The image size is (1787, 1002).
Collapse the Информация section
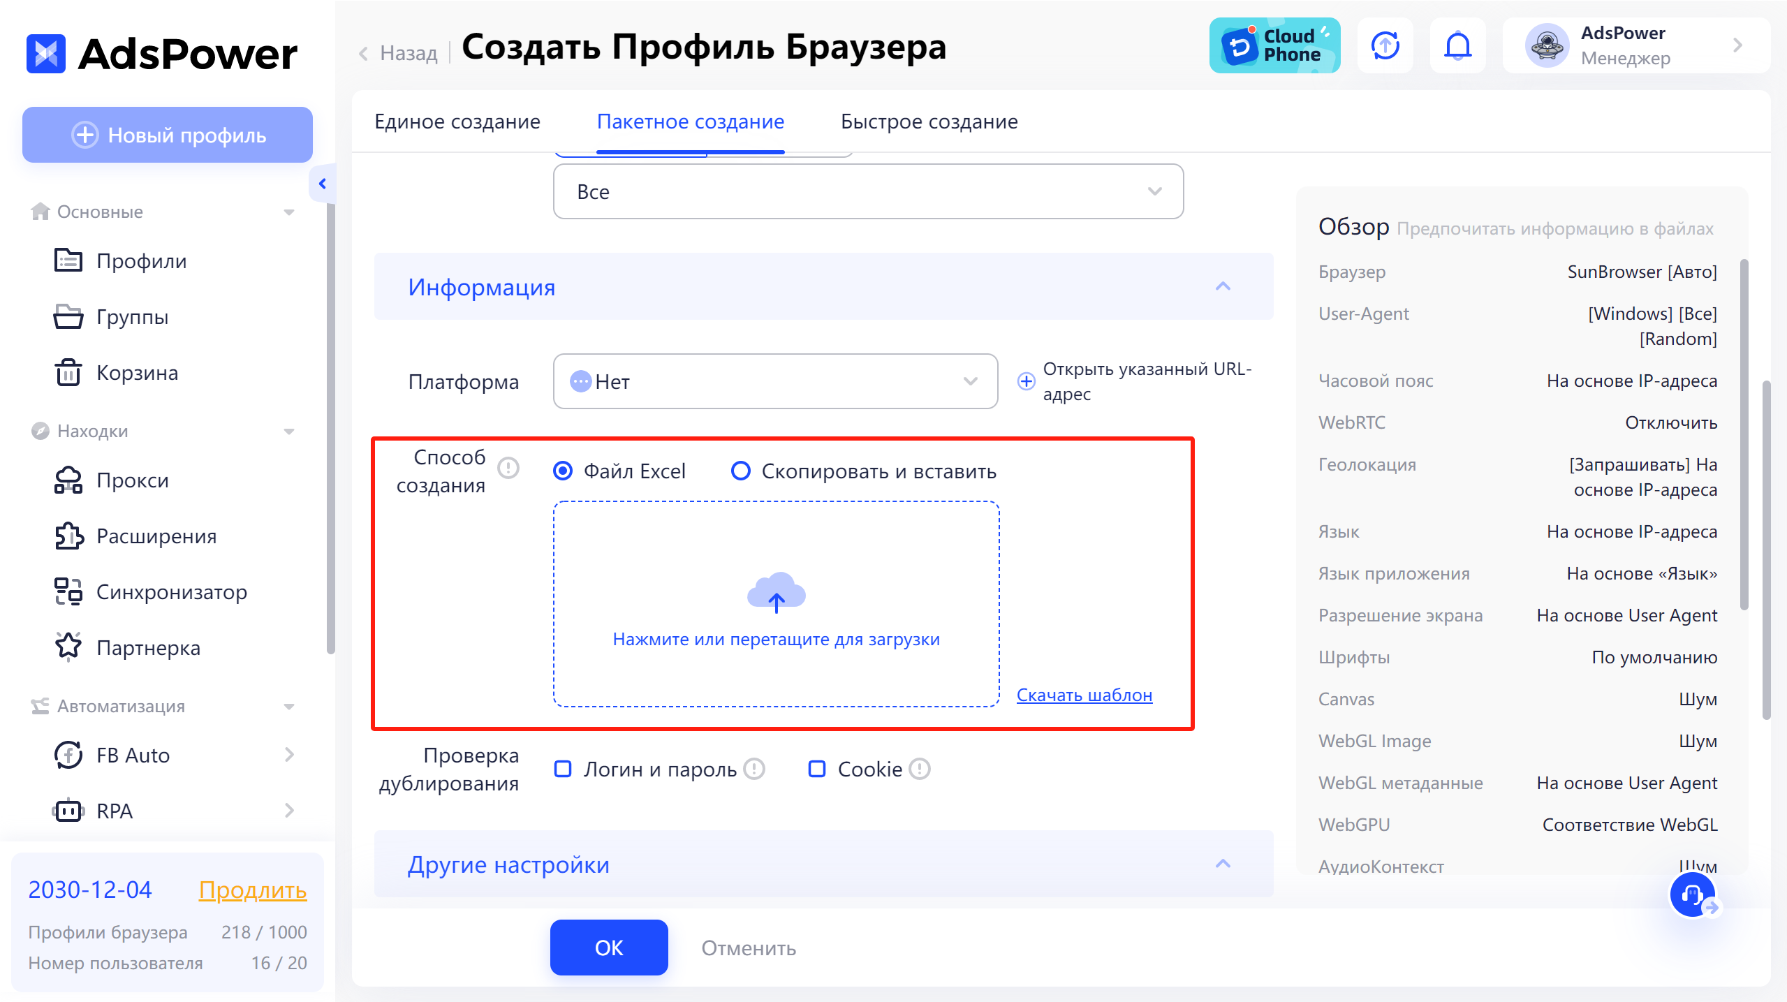1223,286
